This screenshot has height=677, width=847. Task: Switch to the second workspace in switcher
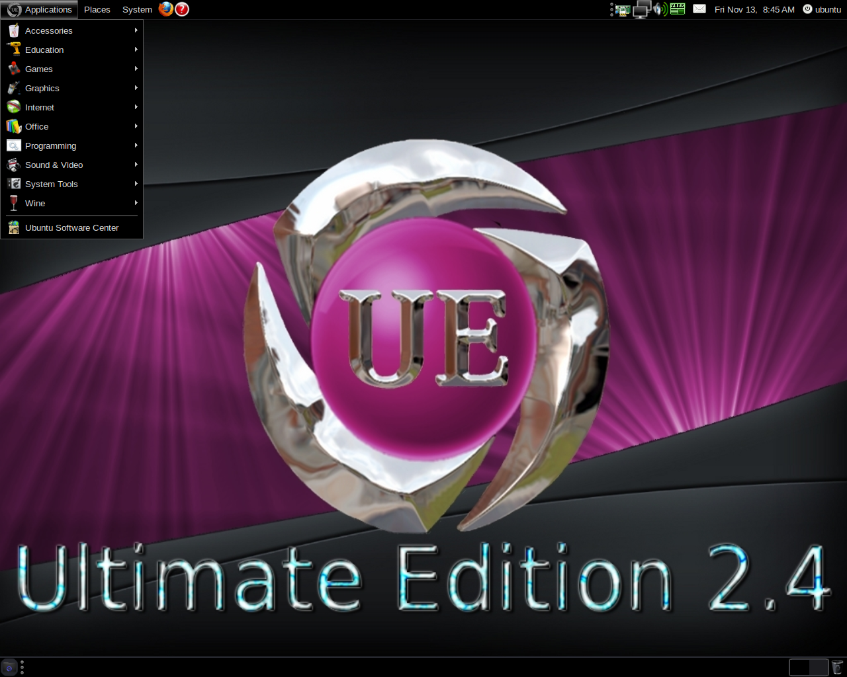pyautogui.click(x=819, y=667)
